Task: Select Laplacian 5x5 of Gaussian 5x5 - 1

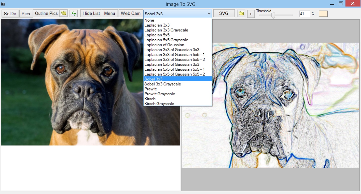Action: point(178,69)
